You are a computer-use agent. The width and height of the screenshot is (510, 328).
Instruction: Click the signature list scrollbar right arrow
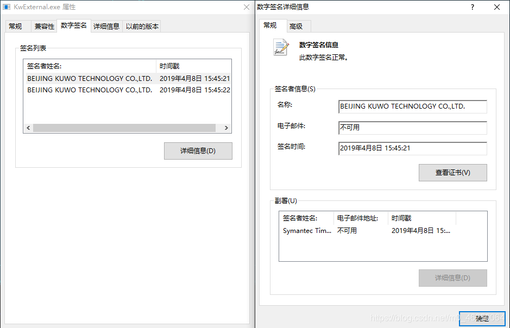(x=226, y=127)
